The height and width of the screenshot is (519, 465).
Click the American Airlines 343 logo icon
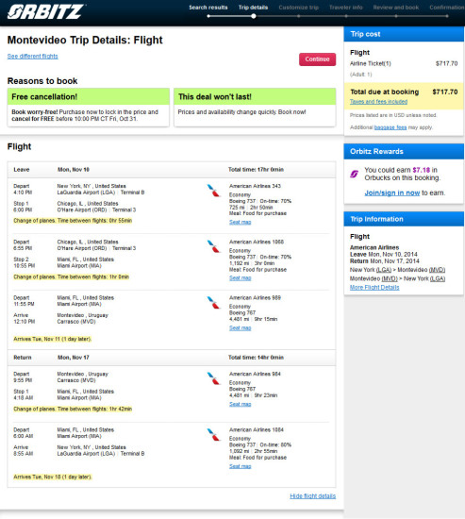tap(213, 191)
